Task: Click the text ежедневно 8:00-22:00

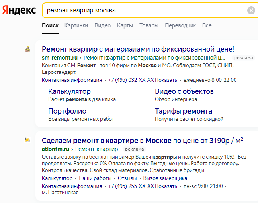Action: pos(210,80)
